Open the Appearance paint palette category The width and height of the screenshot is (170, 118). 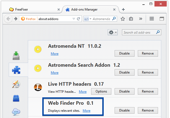[16, 84]
